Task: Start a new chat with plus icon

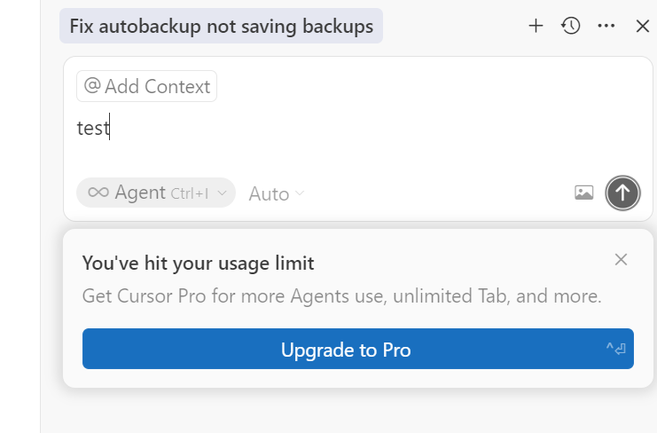Action: (536, 27)
